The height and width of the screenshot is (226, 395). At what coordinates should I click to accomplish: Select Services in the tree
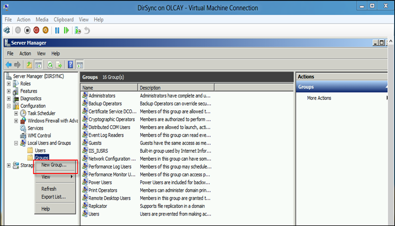pos(35,128)
